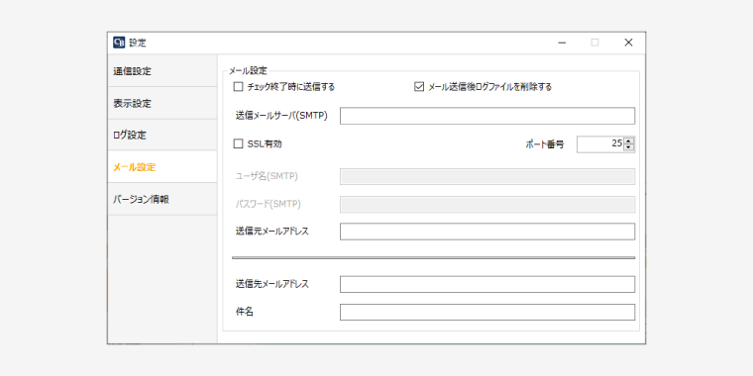Uncheck メール送信後ログファイルを削除する
753x376 pixels.
tap(419, 87)
